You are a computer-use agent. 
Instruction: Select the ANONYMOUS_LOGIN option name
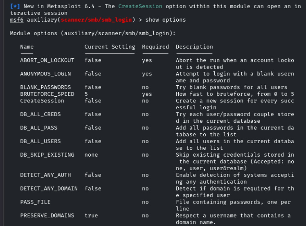click(x=45, y=74)
